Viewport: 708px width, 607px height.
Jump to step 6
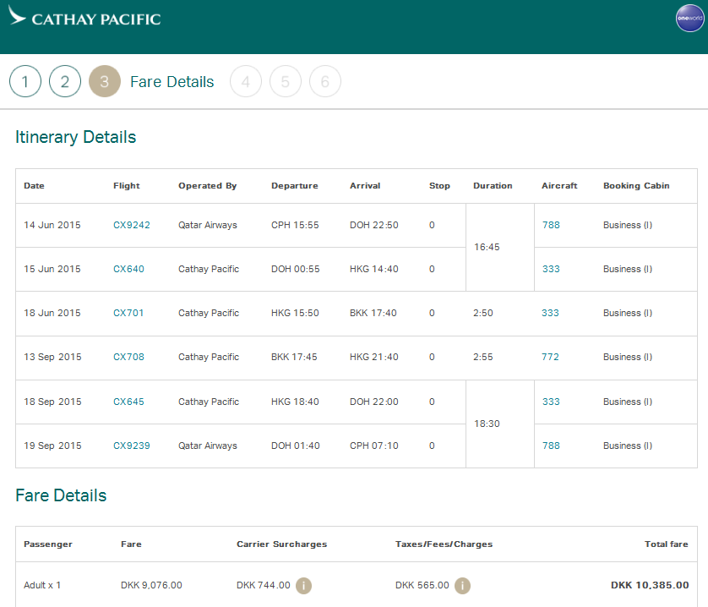[325, 81]
